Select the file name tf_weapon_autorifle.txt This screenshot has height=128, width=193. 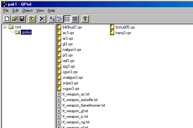(x=80, y=100)
